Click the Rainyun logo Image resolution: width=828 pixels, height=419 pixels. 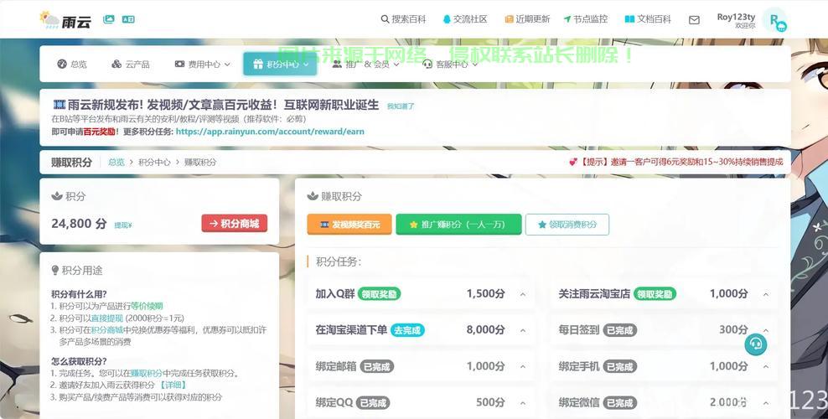pos(65,21)
